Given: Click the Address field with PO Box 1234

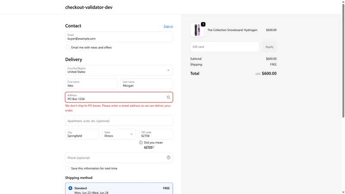Looking at the screenshot, I should pos(119,97).
